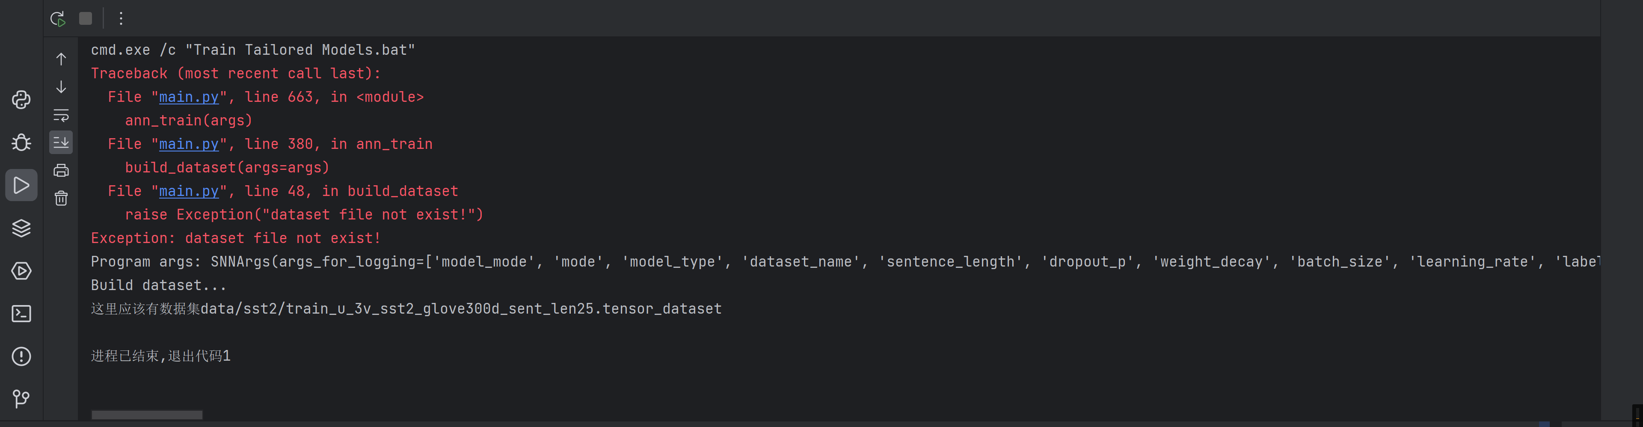Print the console output
This screenshot has height=427, width=1643.
pyautogui.click(x=61, y=170)
